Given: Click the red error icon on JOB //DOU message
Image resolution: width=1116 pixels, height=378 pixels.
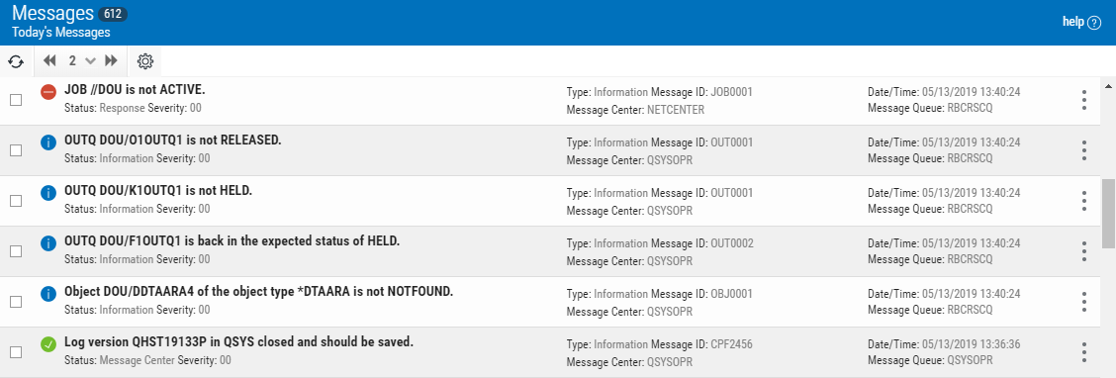Looking at the screenshot, I should pyautogui.click(x=48, y=92).
